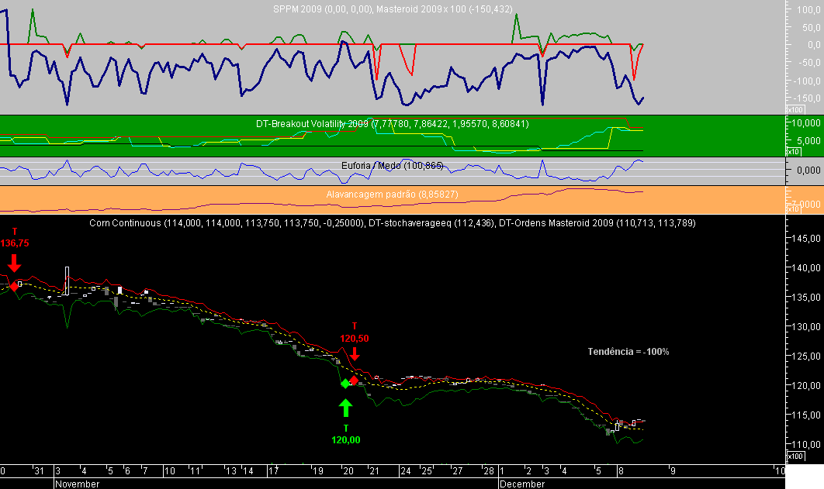
Task: Click the 8 date label on time axis
Action: (x=621, y=471)
